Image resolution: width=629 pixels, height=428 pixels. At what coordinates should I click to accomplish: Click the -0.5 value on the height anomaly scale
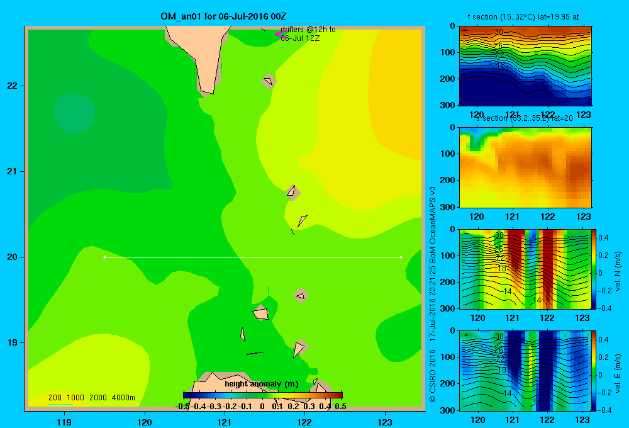[x=182, y=407]
